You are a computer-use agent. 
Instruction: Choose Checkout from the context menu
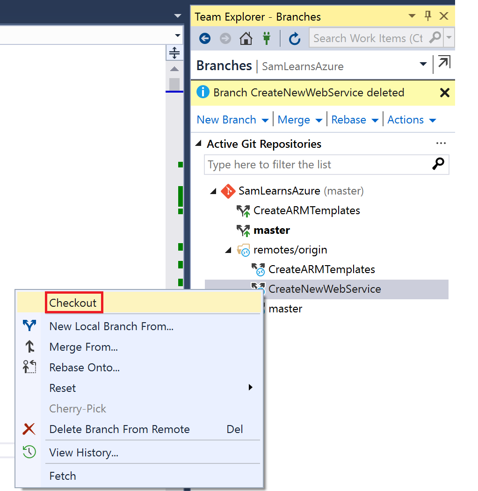coord(73,303)
